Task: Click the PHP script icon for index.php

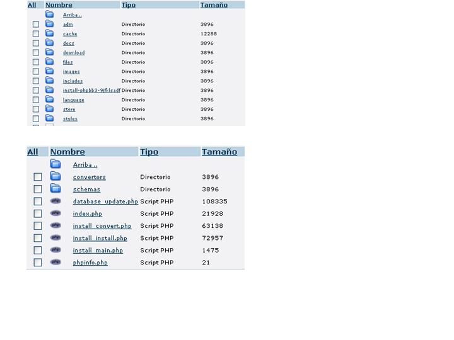Action: click(x=55, y=213)
